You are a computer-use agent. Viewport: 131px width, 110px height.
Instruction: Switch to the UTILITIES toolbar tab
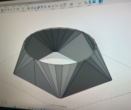click(x=20, y=6)
